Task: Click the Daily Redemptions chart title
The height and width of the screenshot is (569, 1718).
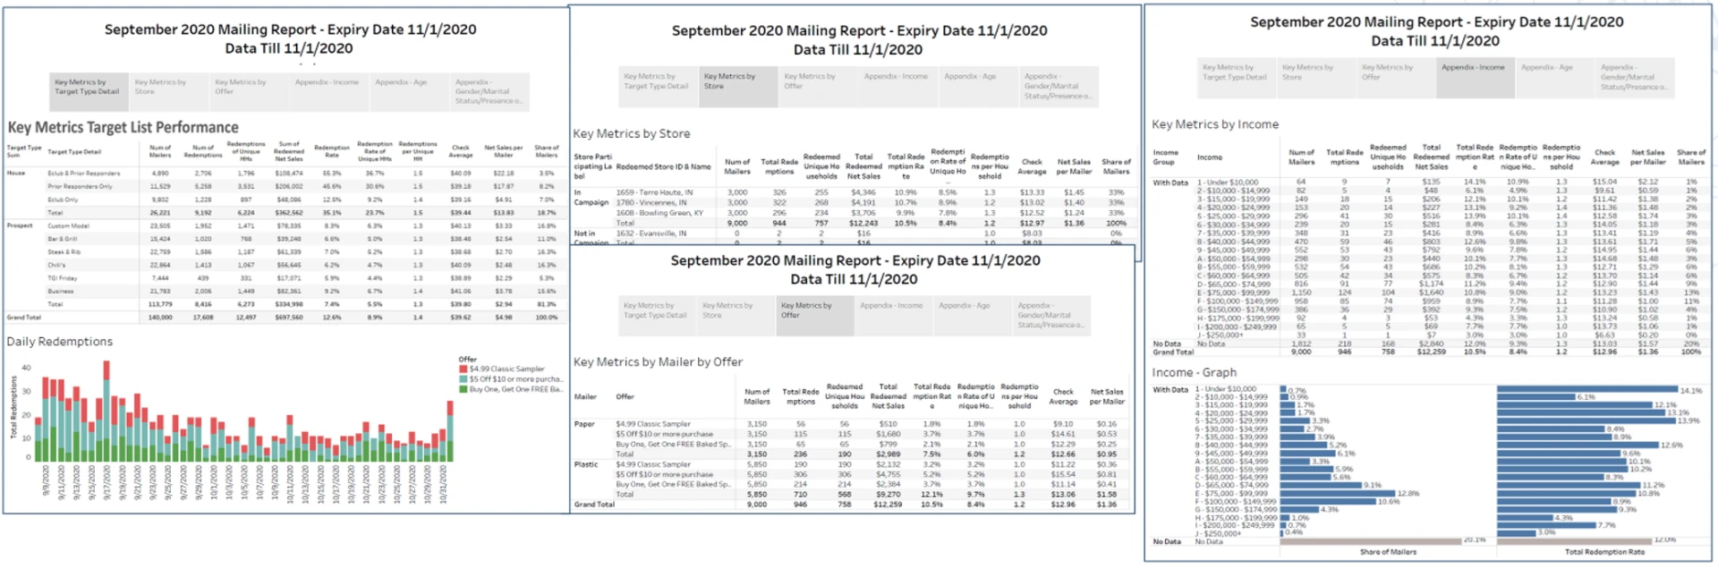Action: (x=60, y=342)
